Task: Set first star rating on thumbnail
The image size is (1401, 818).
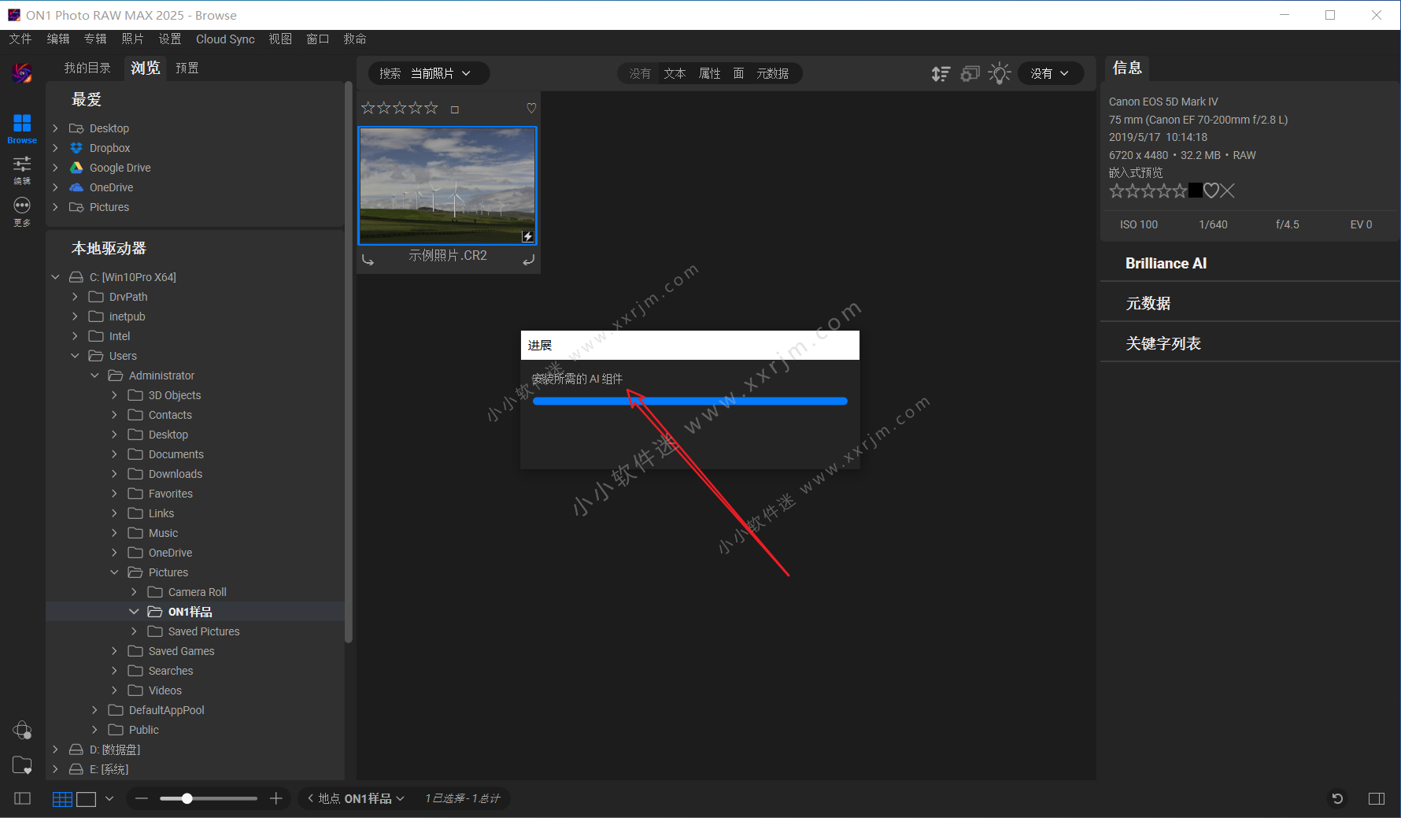Action: 368,108
